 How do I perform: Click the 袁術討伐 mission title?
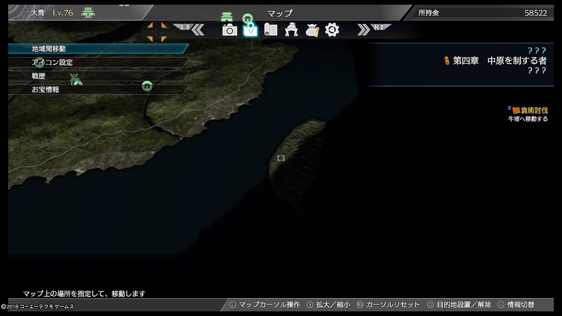click(x=534, y=110)
